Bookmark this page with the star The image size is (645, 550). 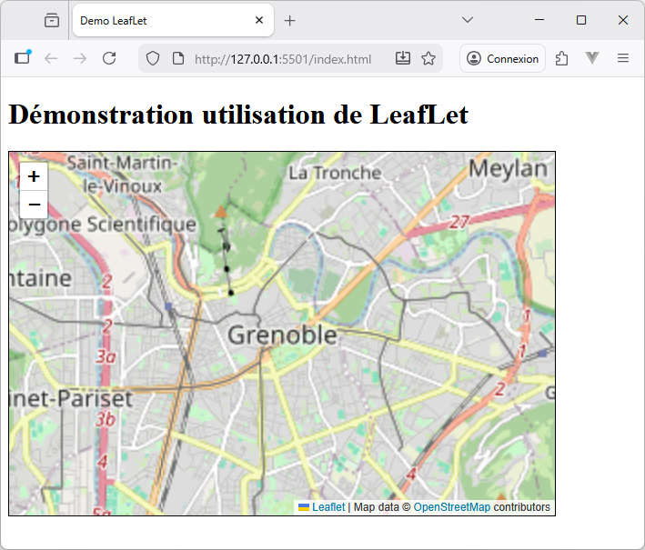[x=428, y=58]
